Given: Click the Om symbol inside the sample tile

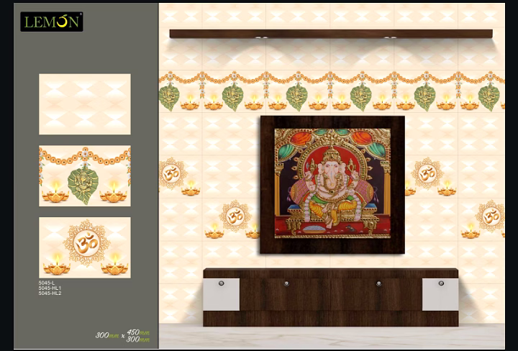Looking at the screenshot, I should (86, 244).
